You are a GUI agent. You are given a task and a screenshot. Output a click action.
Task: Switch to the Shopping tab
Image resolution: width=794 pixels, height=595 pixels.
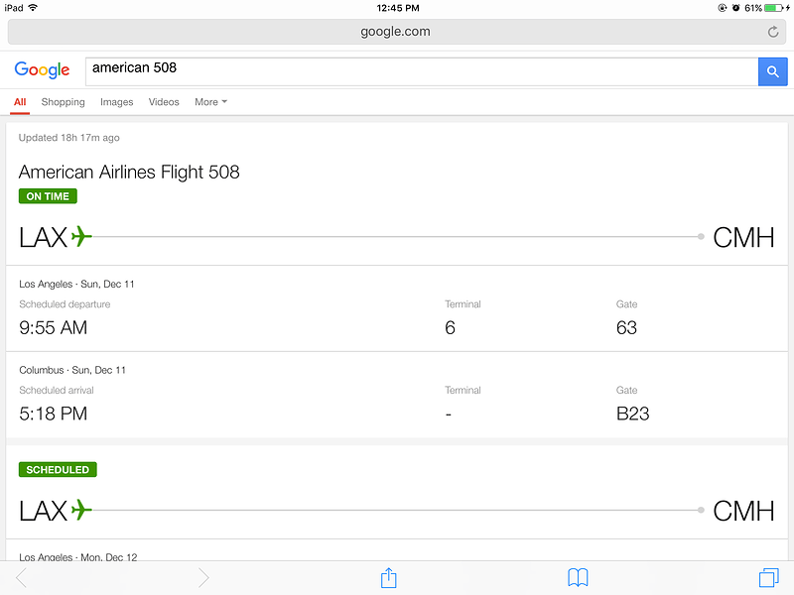pos(63,102)
